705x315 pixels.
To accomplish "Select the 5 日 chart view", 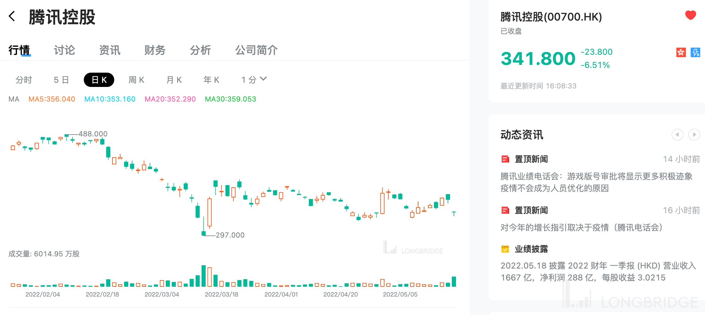I will pyautogui.click(x=61, y=80).
